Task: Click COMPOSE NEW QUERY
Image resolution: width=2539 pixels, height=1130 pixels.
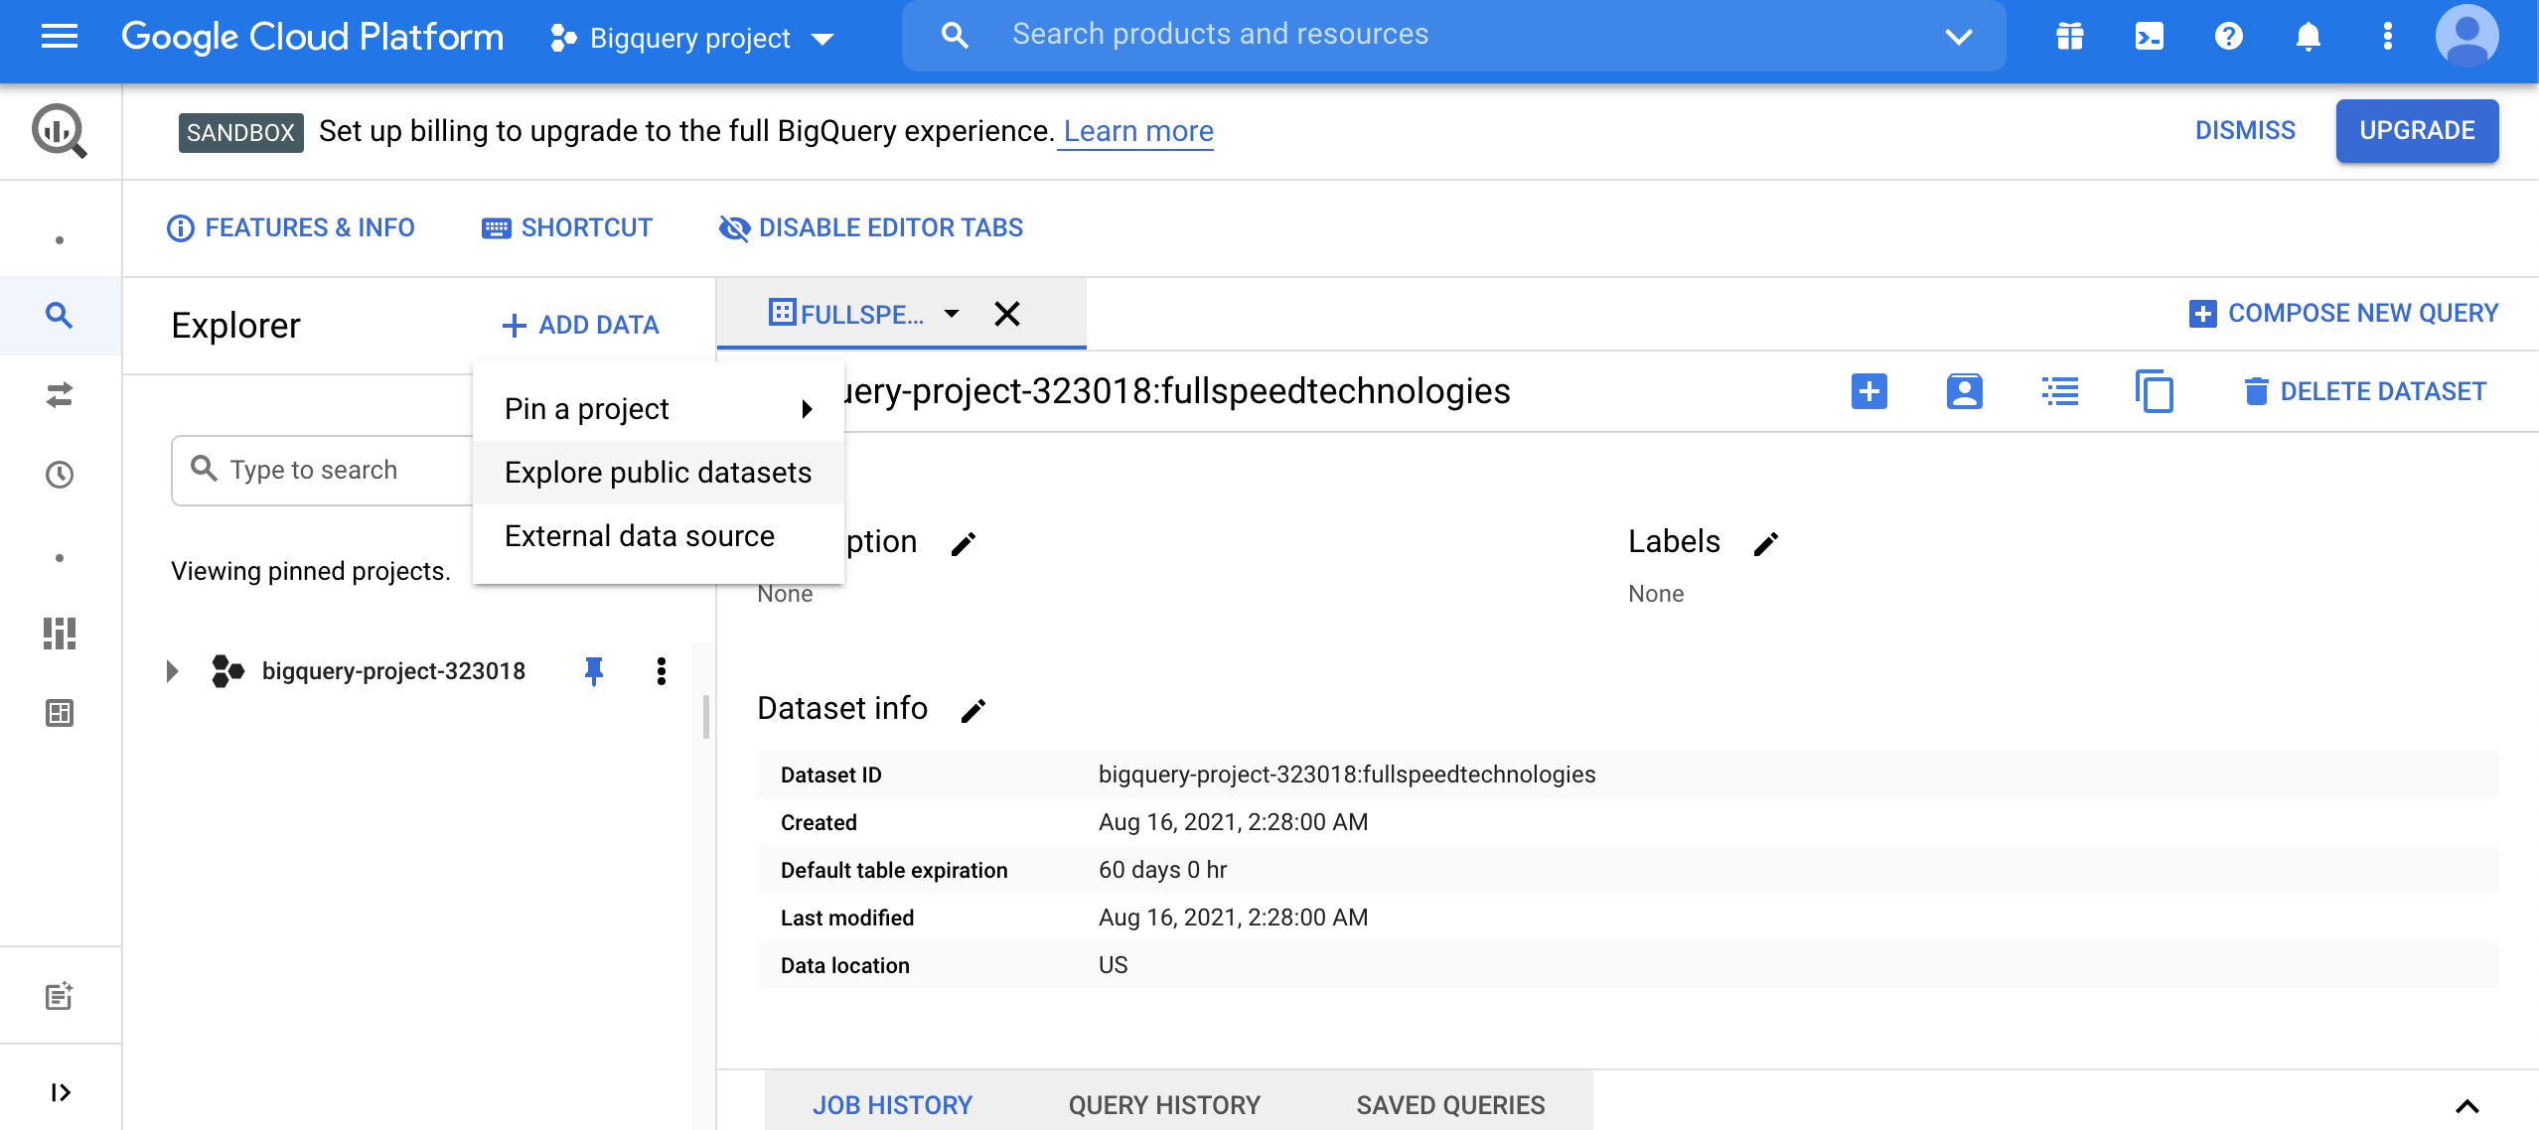Action: (2344, 314)
